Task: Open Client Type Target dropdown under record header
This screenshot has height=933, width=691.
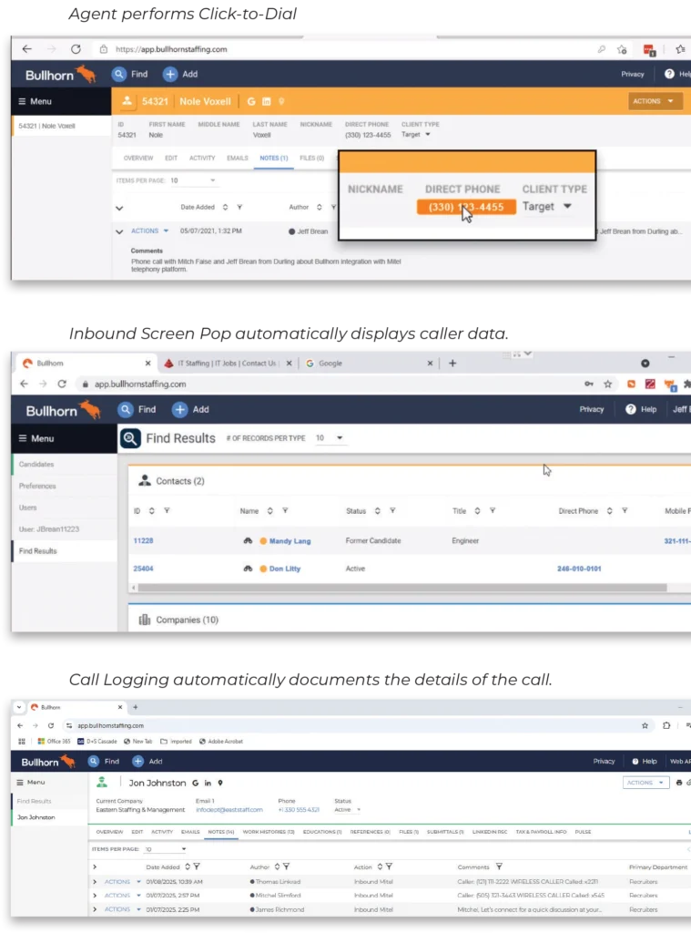Action: [x=416, y=135]
